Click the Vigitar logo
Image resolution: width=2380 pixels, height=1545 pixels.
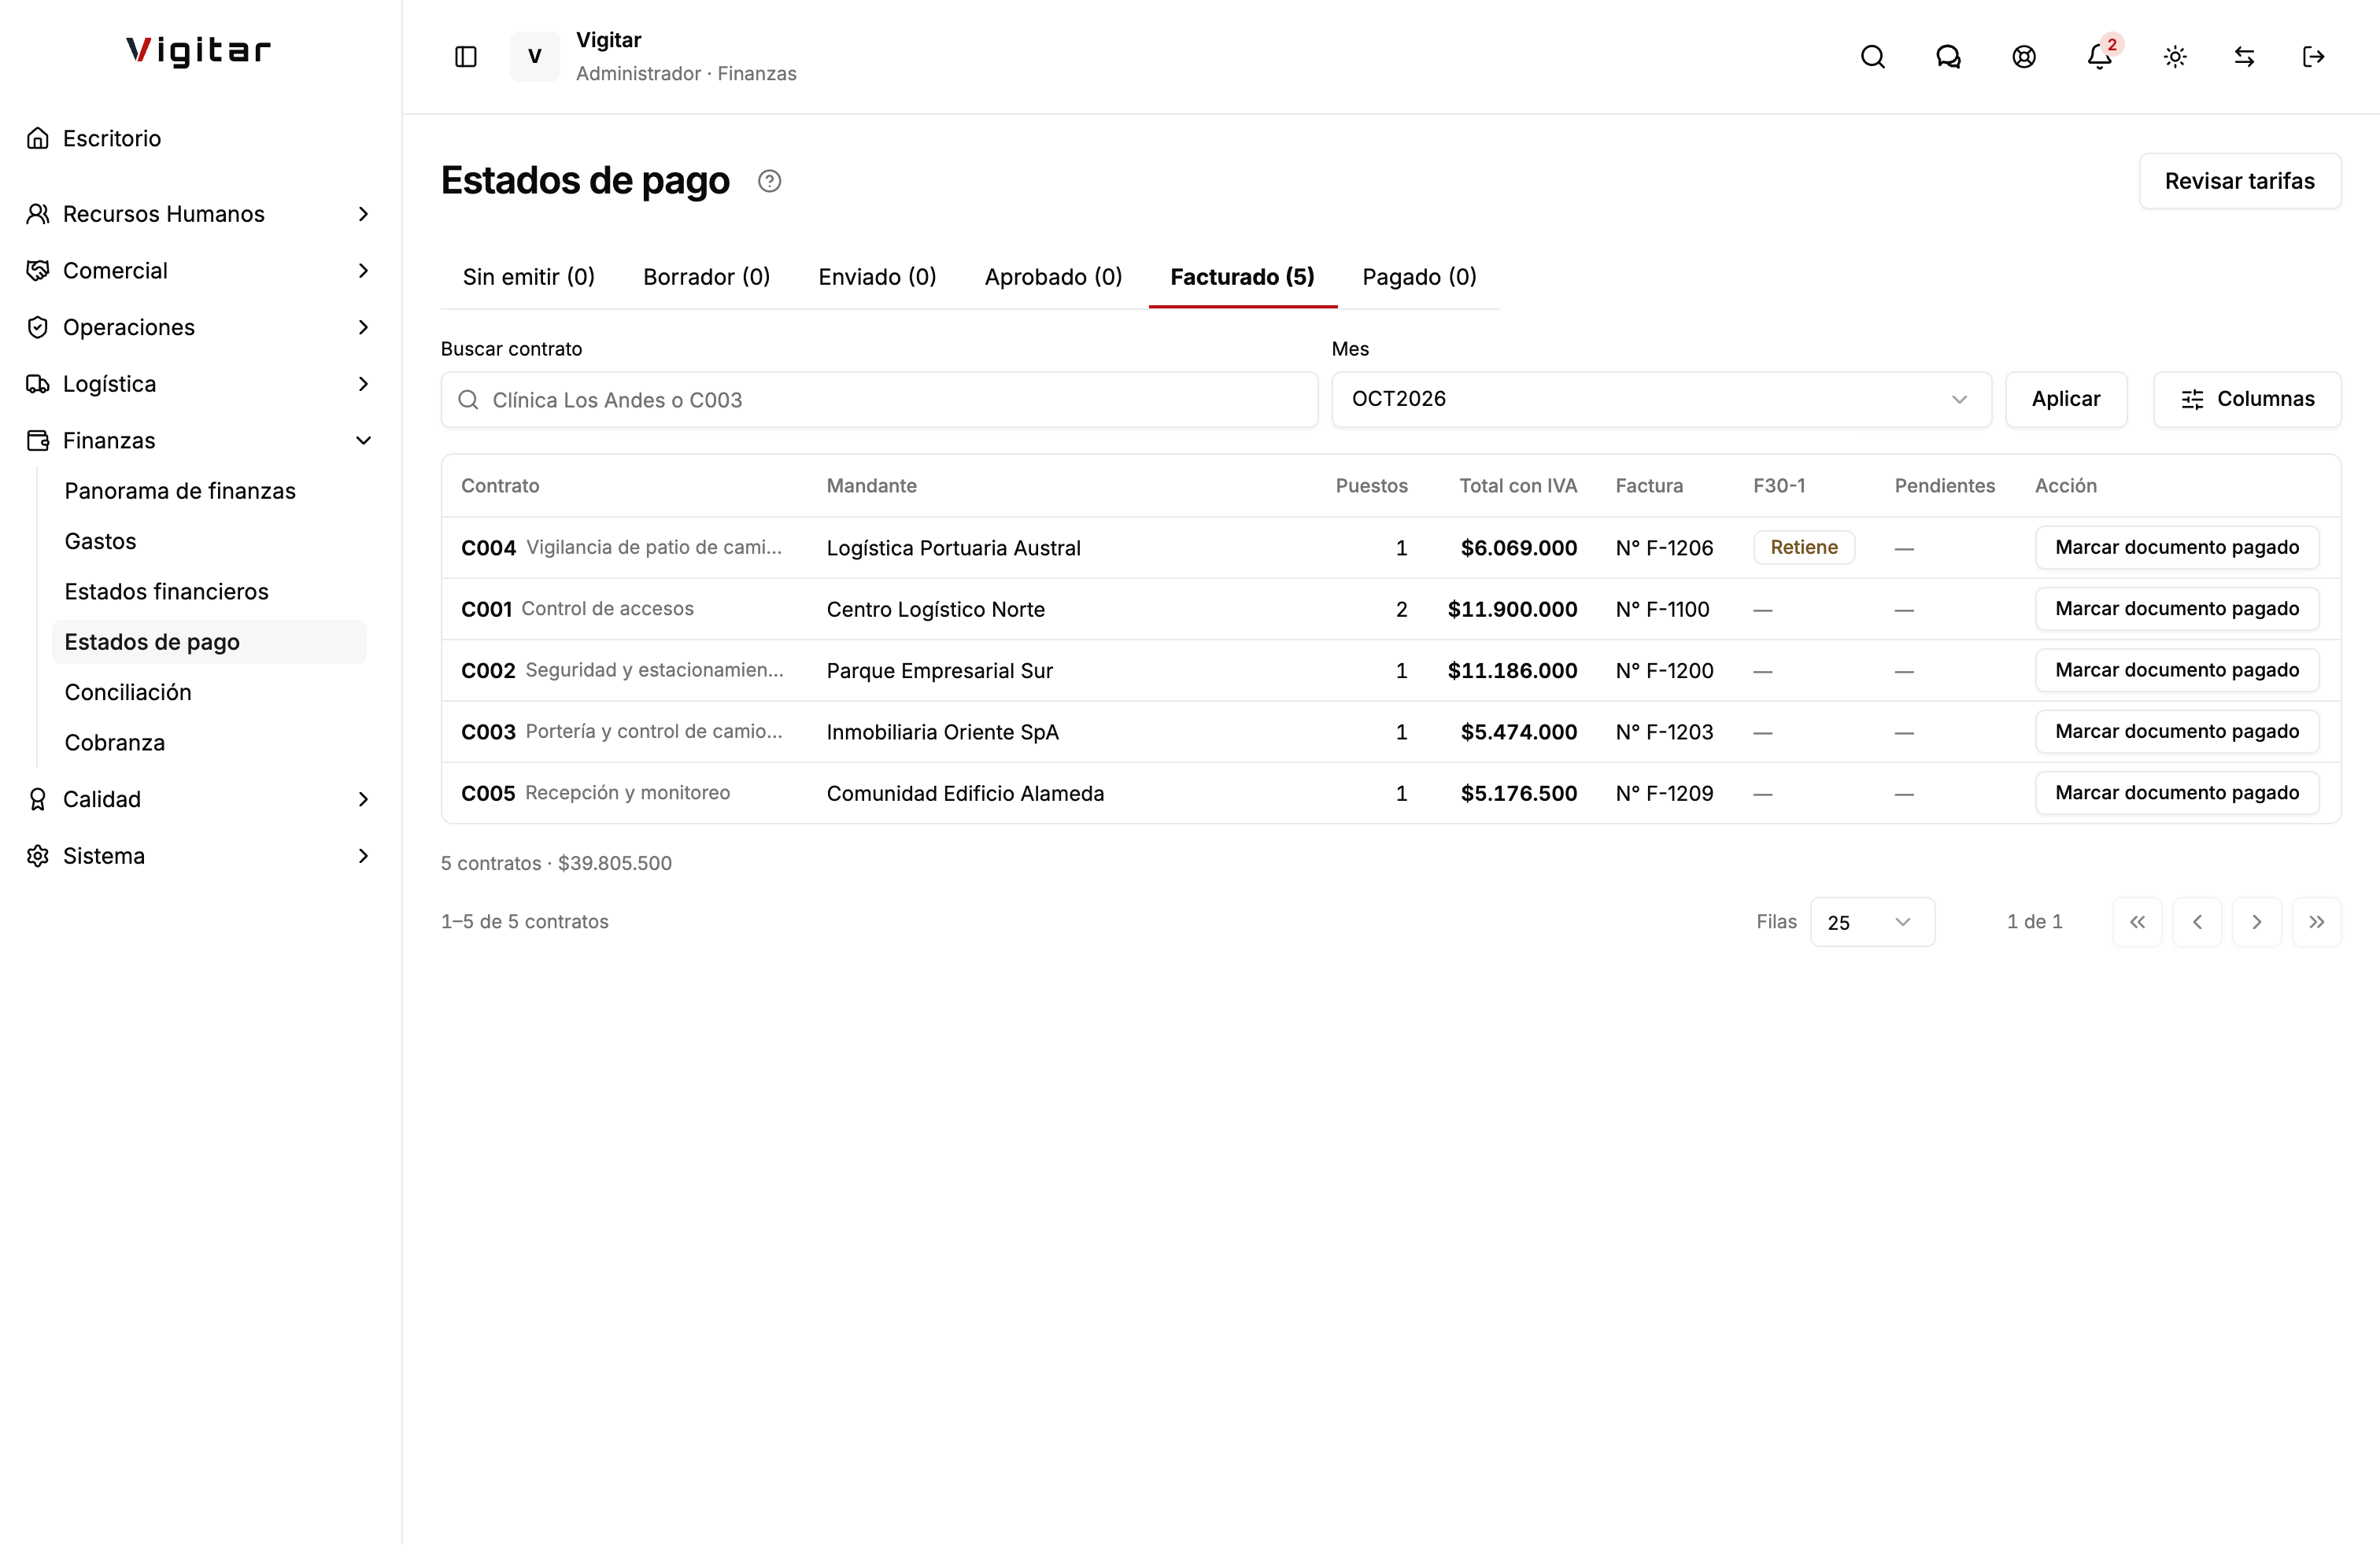coord(199,51)
